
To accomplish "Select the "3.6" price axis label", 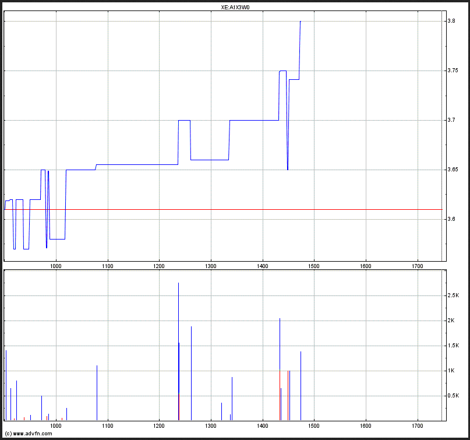I will [451, 219].
